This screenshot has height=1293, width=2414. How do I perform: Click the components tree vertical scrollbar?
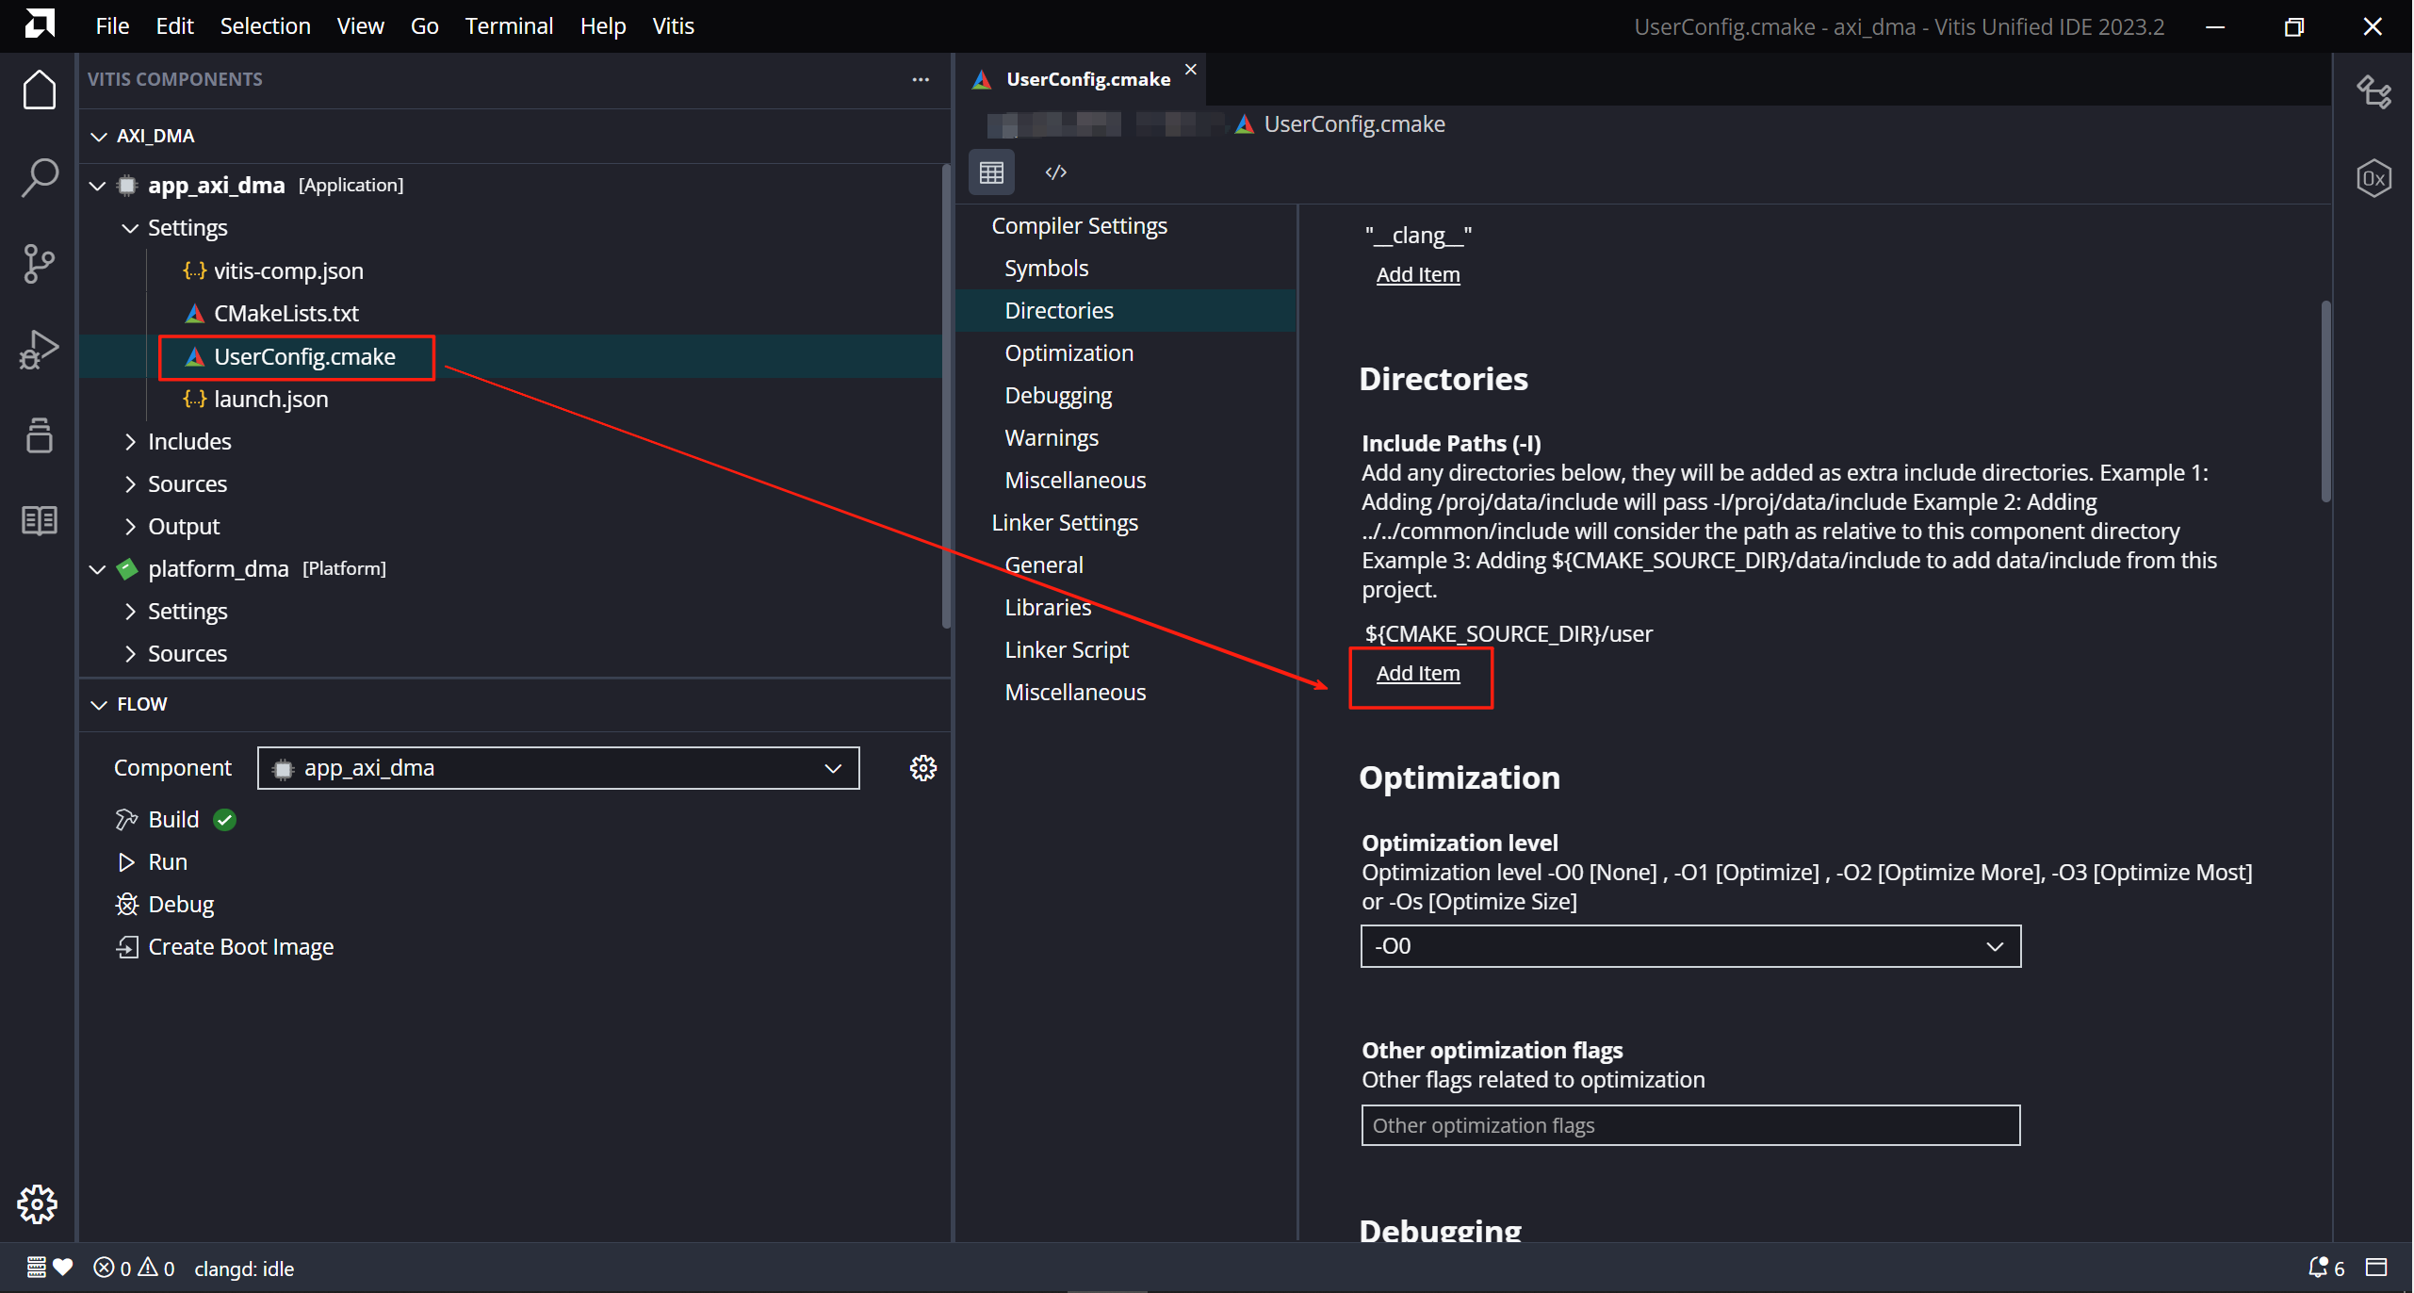(x=946, y=397)
